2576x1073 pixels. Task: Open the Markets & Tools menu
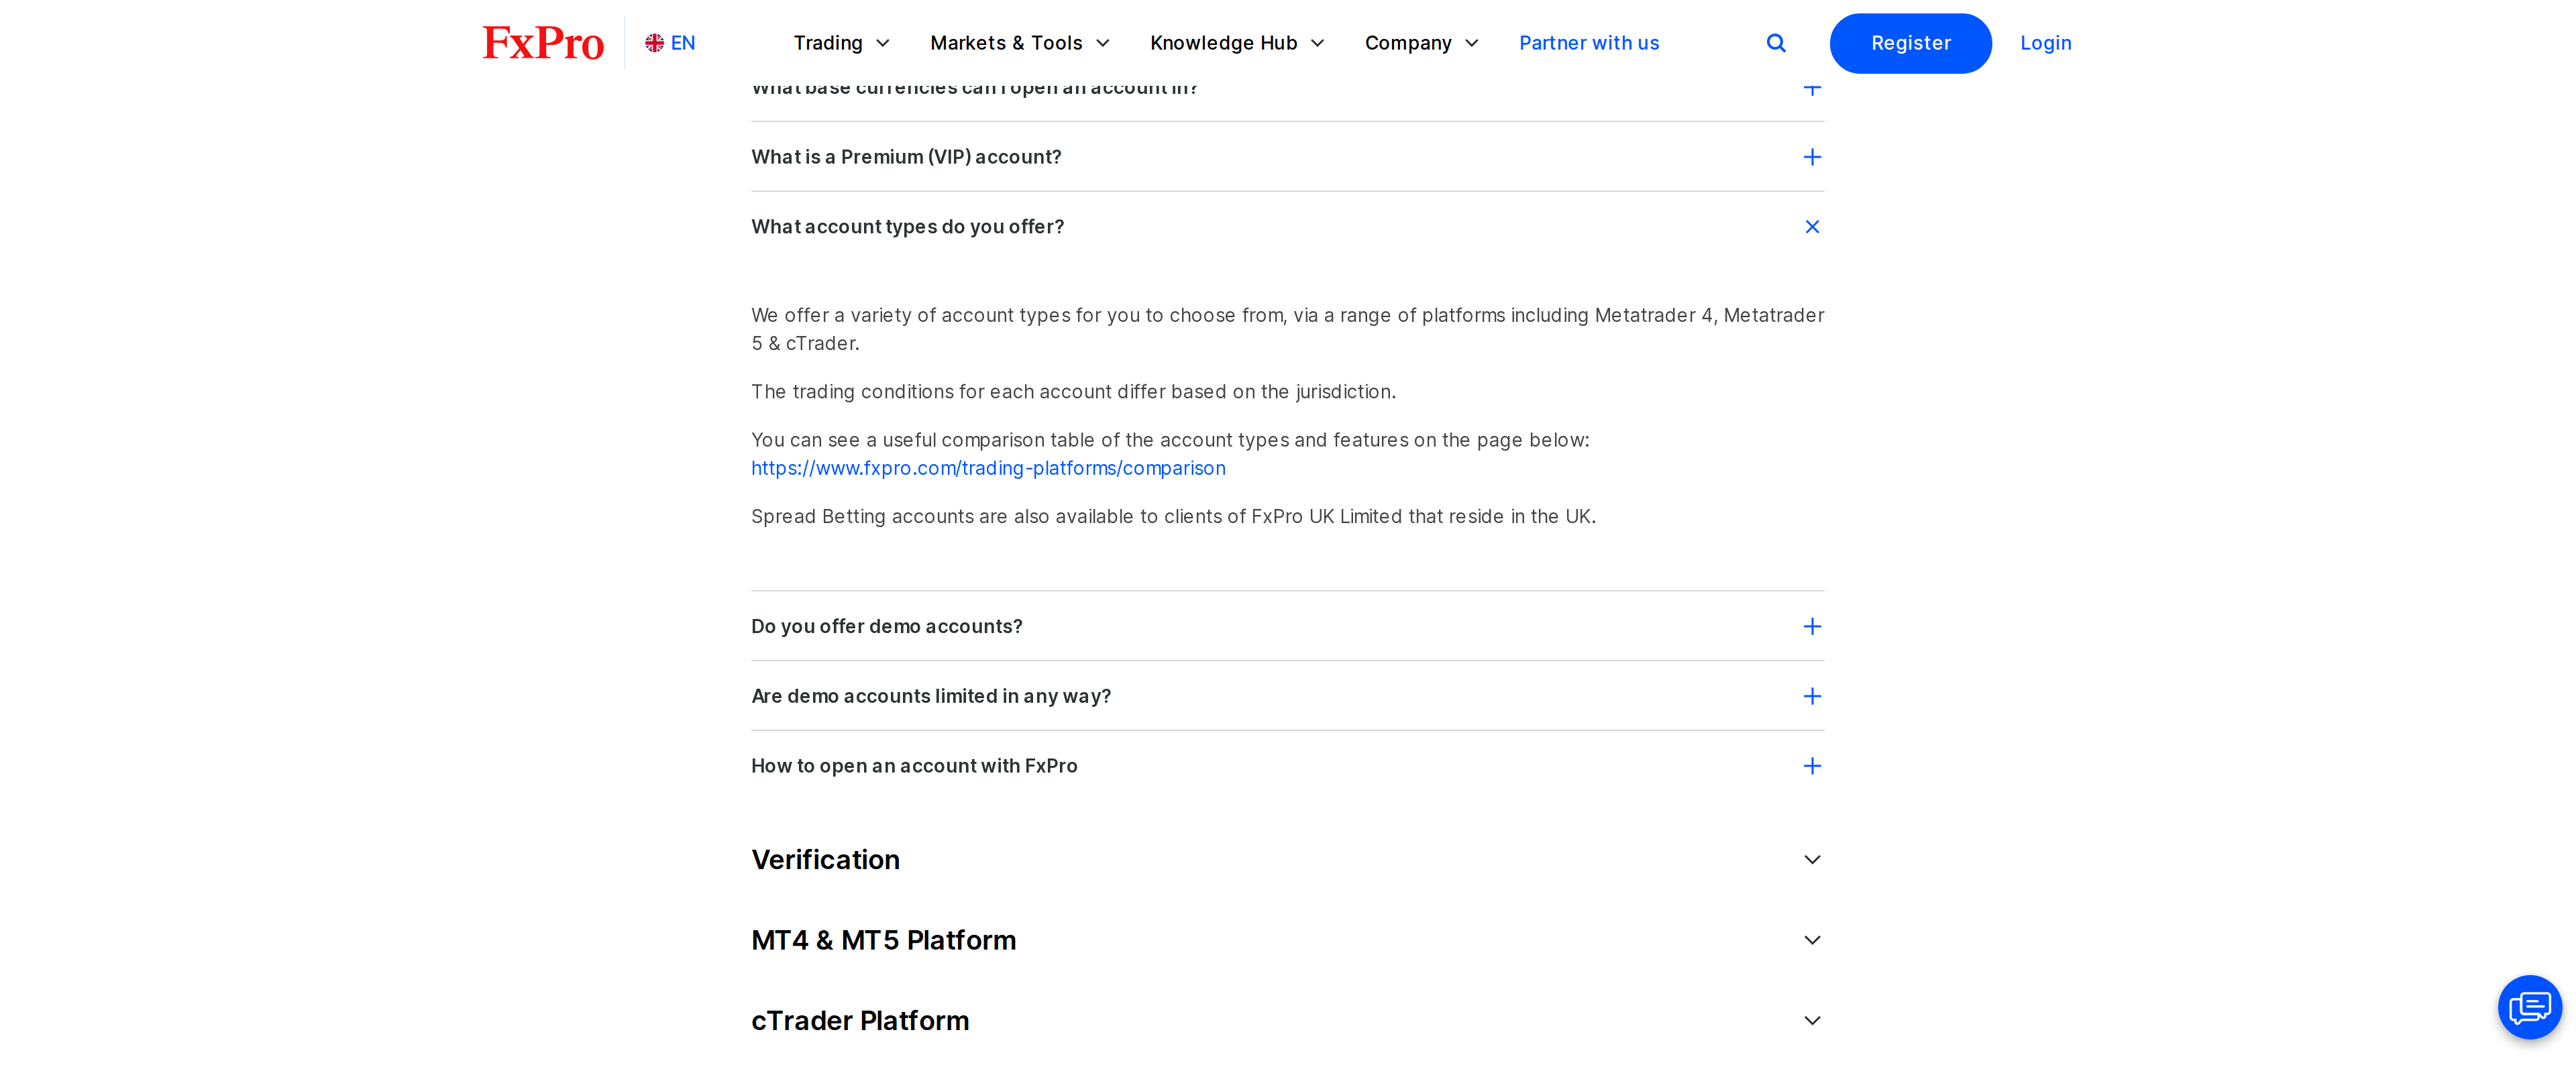tap(1020, 43)
